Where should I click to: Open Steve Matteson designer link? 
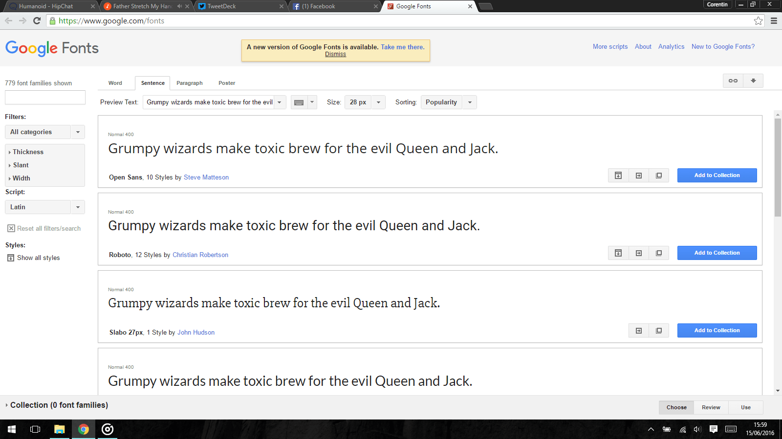click(x=206, y=177)
